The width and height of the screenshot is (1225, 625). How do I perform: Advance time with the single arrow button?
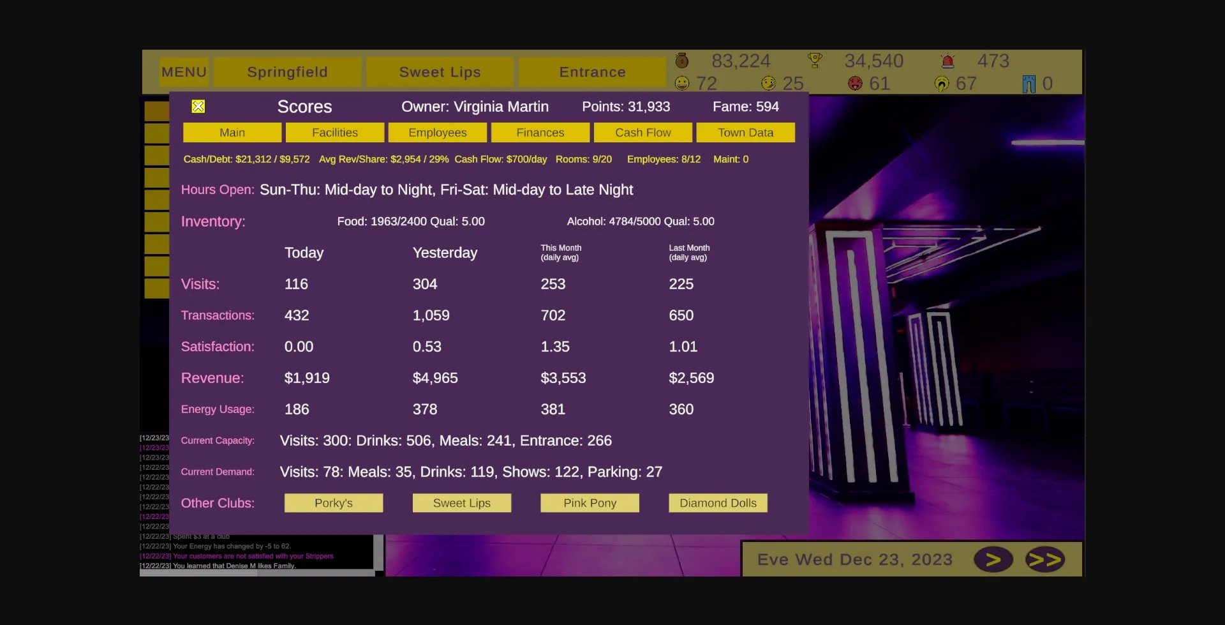point(993,559)
